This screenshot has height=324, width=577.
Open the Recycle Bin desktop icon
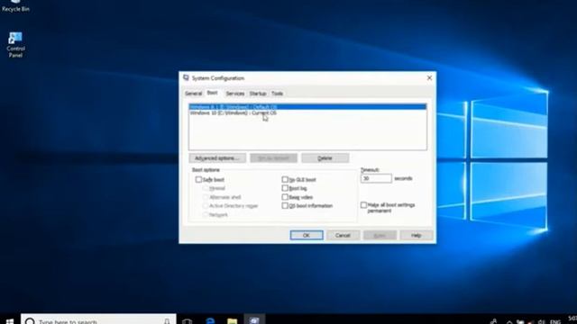pyautogui.click(x=15, y=6)
